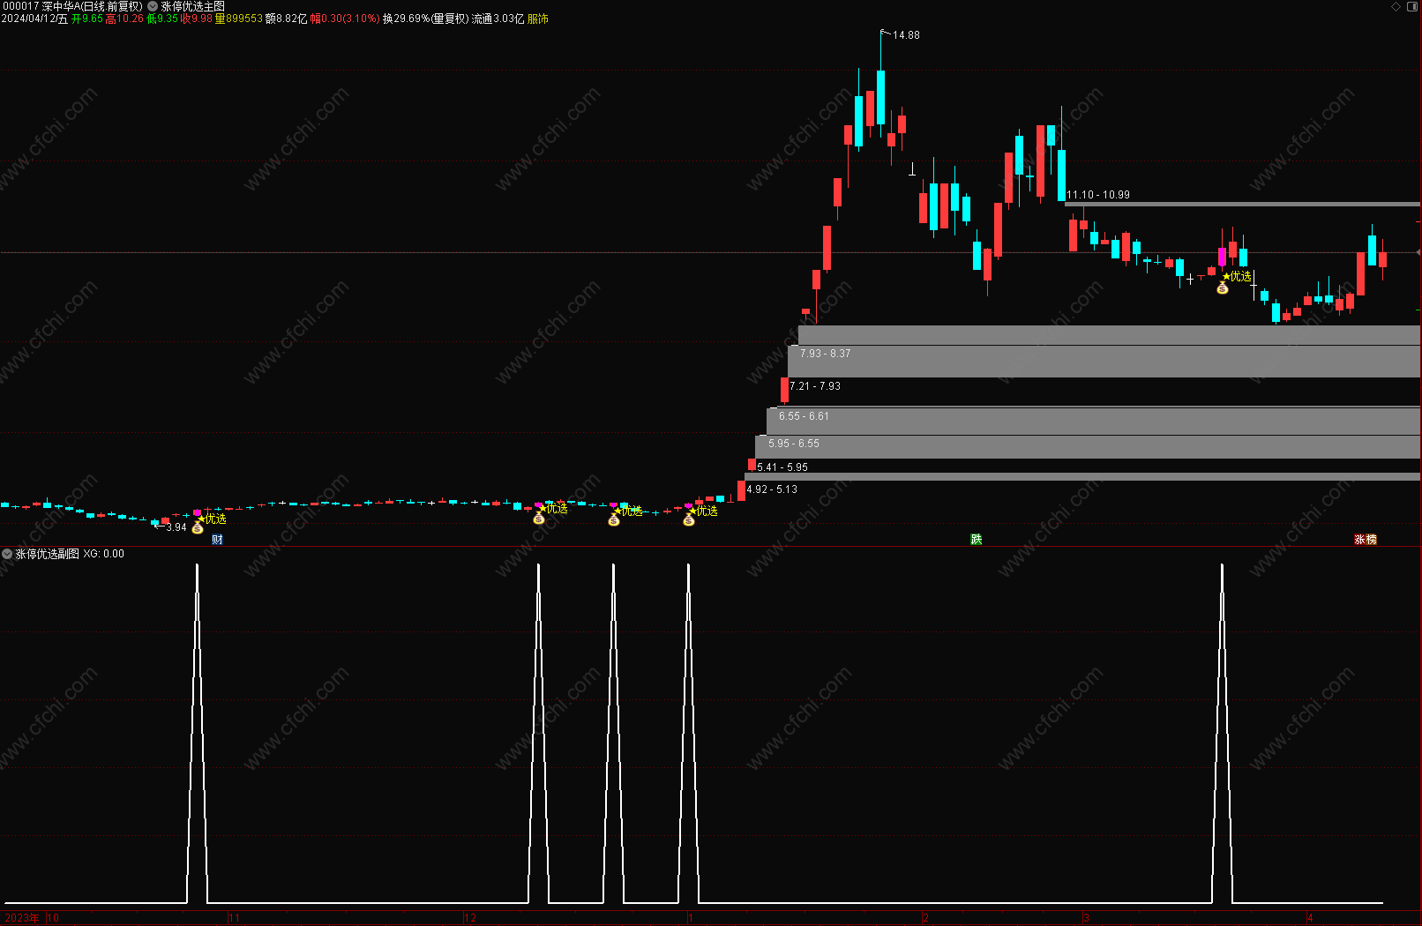Viewport: 1422px width, 926px height.
Task: Click the turnover value 换29.69%
Action: pyautogui.click(x=407, y=19)
